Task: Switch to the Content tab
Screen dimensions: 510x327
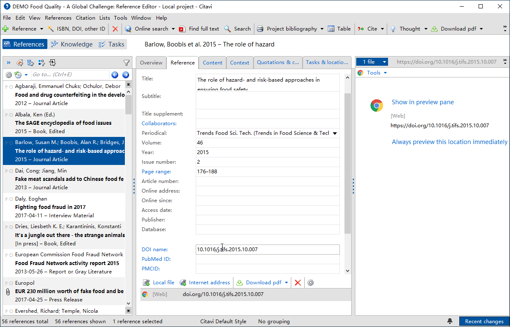Action: pos(212,63)
